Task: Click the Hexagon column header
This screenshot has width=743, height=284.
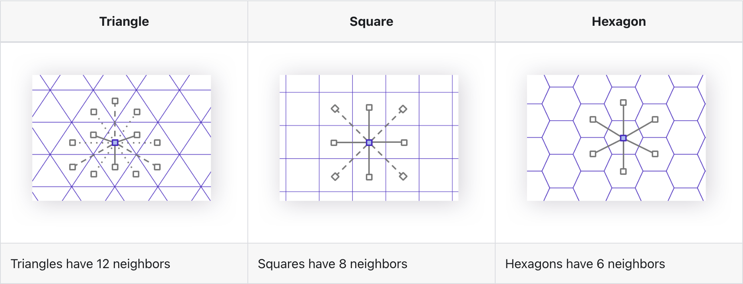Action: coord(619,21)
